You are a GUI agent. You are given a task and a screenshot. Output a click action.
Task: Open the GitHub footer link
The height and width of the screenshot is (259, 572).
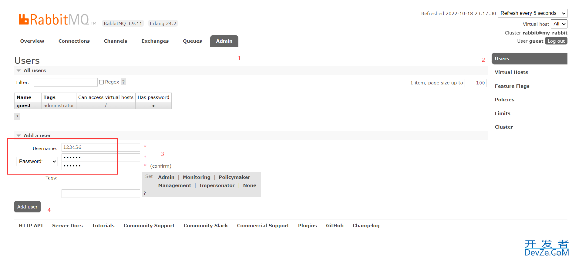tap(335, 226)
